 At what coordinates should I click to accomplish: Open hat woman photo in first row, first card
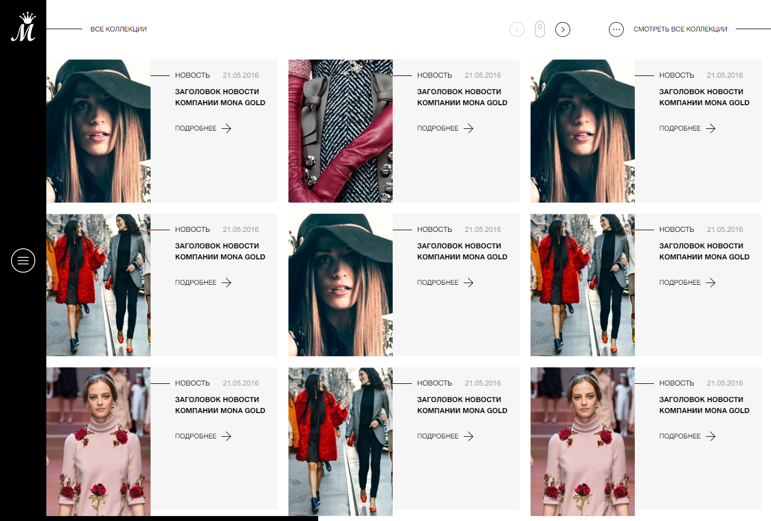point(98,131)
